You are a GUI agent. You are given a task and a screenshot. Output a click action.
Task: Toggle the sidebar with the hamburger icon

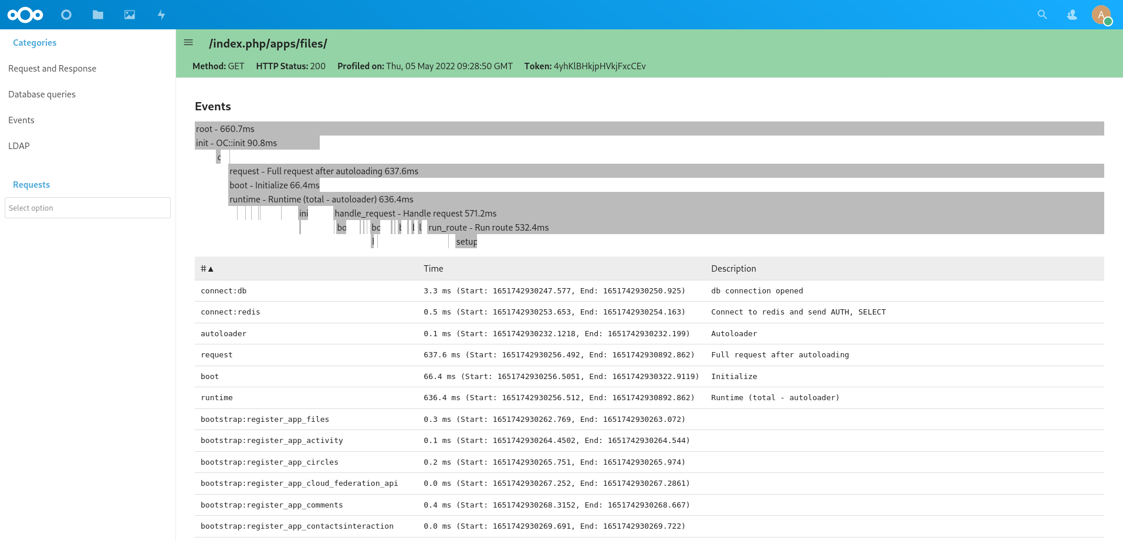pyautogui.click(x=188, y=42)
